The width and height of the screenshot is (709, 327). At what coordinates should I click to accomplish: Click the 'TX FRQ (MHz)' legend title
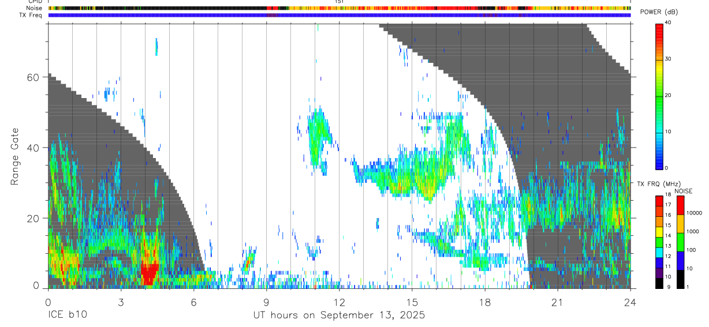[x=658, y=184]
